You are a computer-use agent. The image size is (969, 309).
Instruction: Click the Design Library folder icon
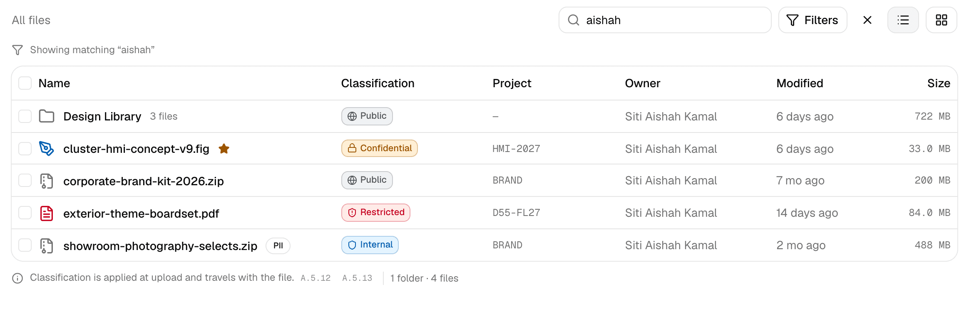click(x=47, y=116)
